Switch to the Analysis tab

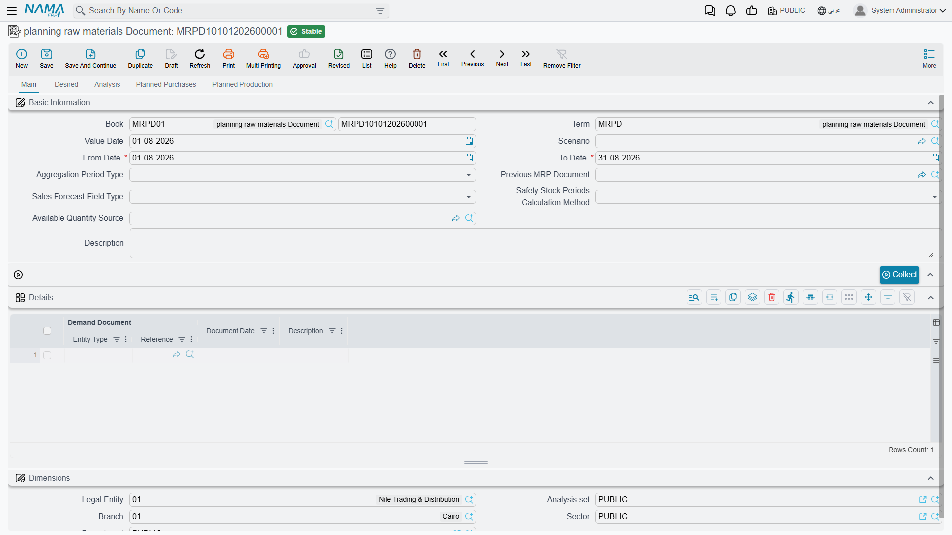[107, 84]
